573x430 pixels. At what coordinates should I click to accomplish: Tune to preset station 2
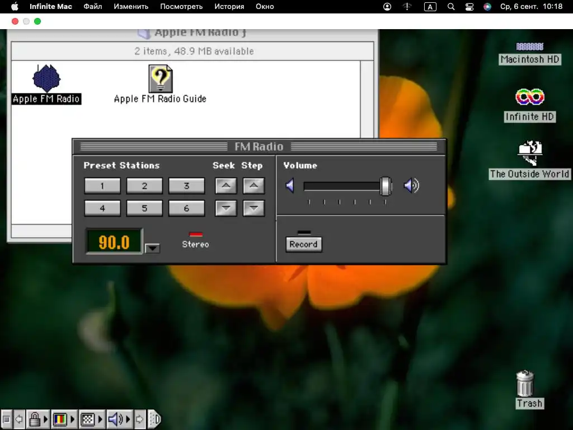[144, 186]
